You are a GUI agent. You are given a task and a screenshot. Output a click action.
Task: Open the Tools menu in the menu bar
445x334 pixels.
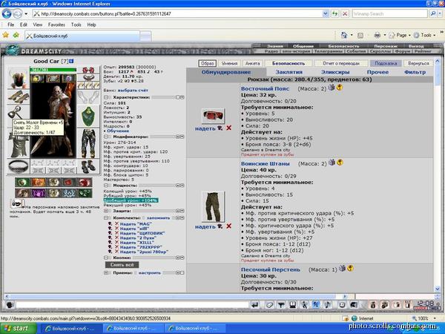tap(76, 24)
